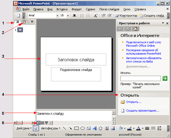Toggle bold (Ж) formatting

click(74, 16)
